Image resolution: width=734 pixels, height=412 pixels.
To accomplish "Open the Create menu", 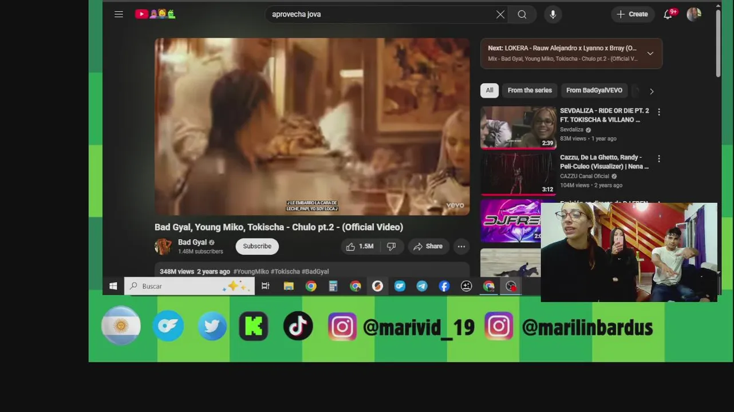I will pyautogui.click(x=633, y=14).
